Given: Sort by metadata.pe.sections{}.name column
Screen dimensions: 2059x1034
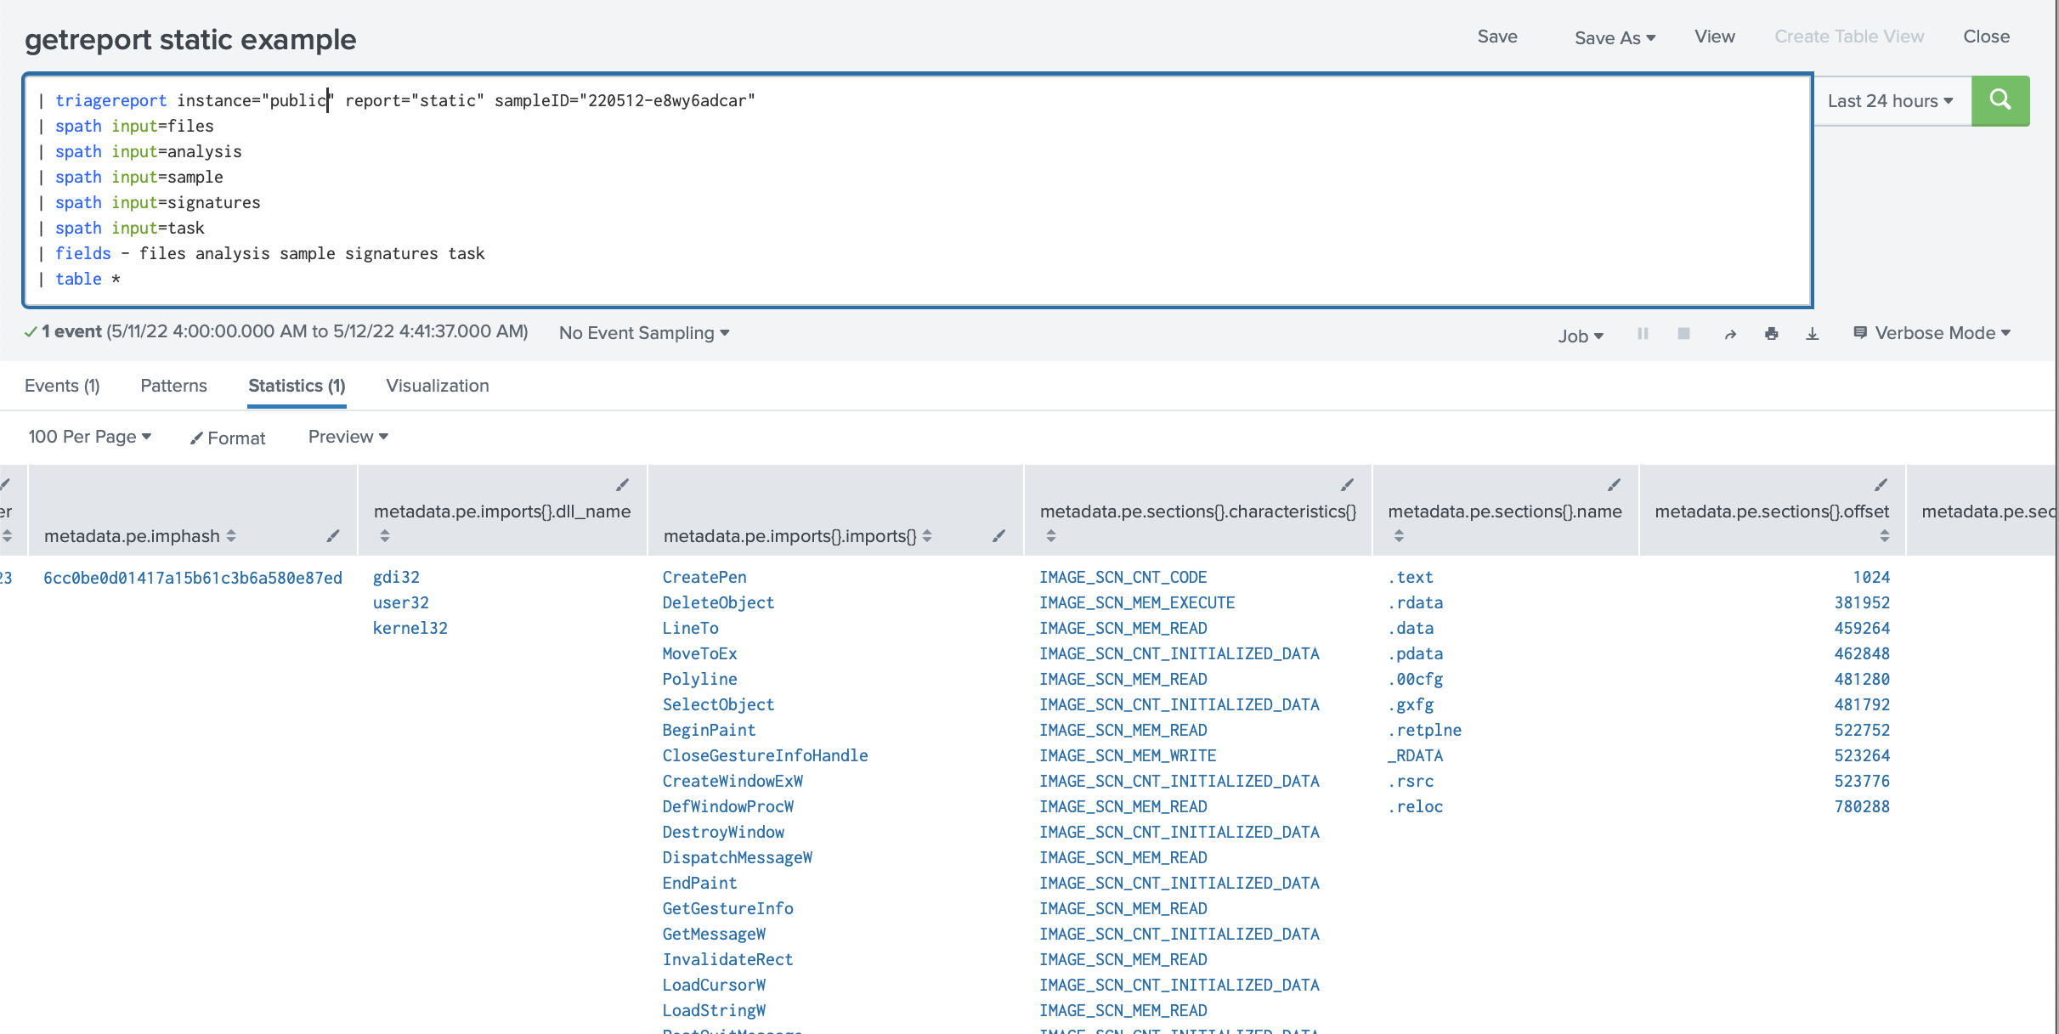Looking at the screenshot, I should [1399, 536].
